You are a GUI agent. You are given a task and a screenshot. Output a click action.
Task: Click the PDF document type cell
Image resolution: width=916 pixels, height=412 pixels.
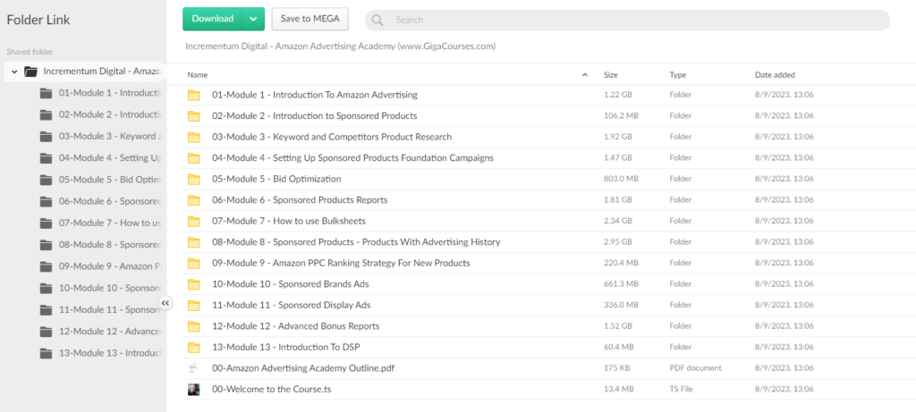[x=695, y=367]
